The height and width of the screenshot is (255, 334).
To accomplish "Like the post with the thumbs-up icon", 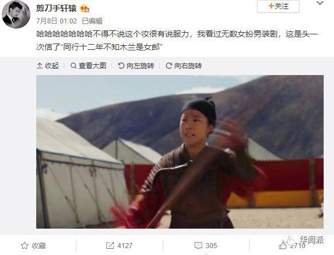I will pos(283,246).
